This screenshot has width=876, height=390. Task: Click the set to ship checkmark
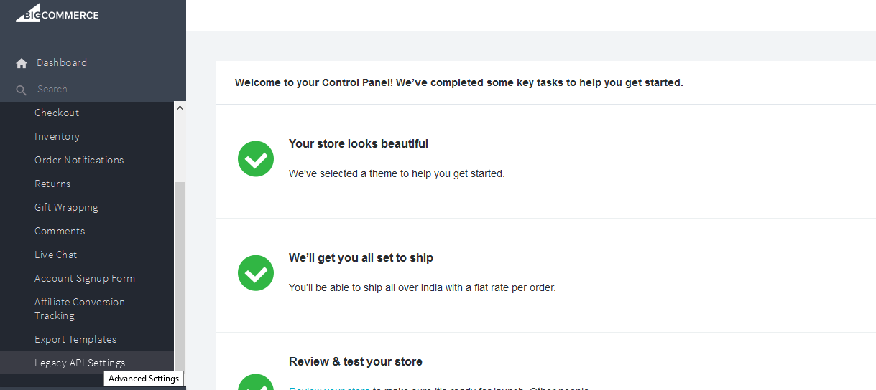256,272
